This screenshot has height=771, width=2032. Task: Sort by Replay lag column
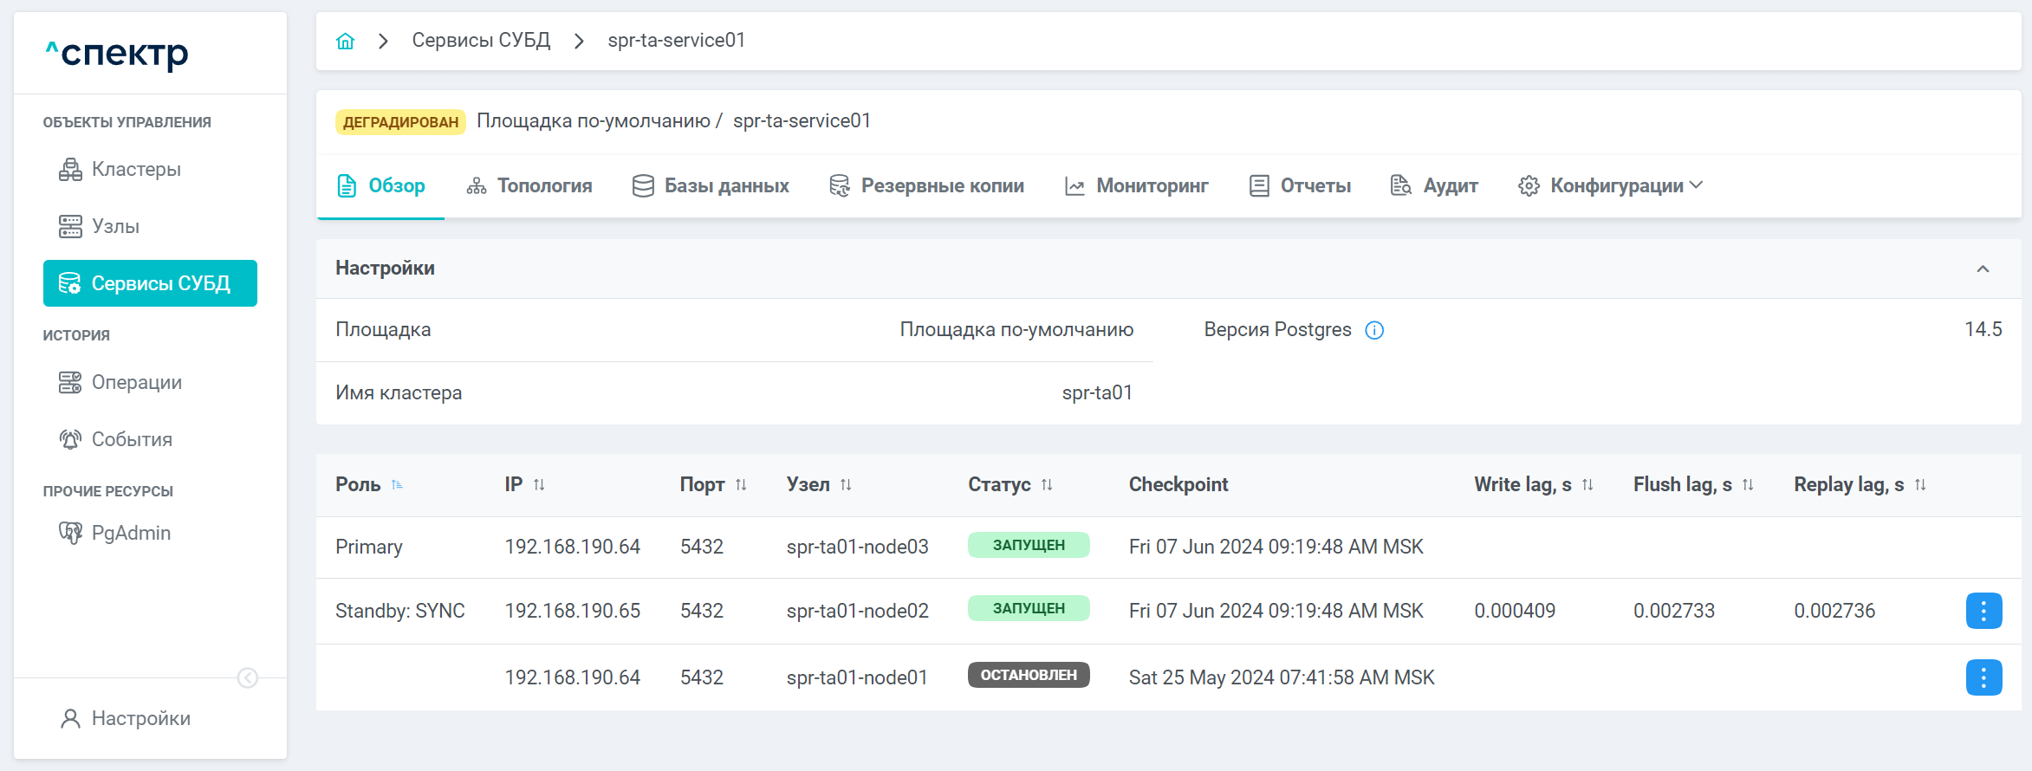1920,485
